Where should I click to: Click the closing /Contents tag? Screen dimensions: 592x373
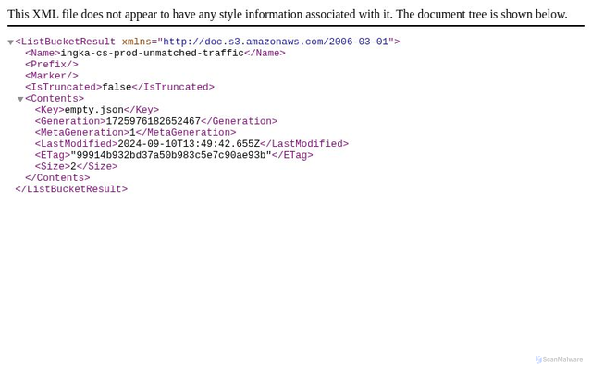[57, 177]
